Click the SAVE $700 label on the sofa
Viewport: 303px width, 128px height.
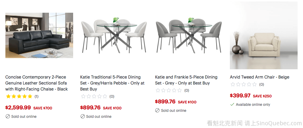pyautogui.click(x=42, y=108)
